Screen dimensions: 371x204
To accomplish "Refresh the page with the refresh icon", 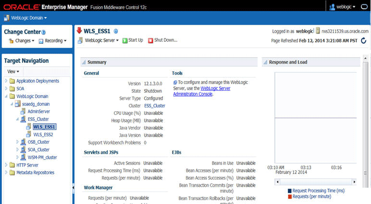I will pos(364,41).
